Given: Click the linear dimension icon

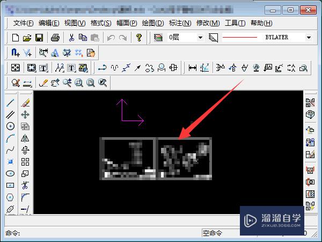Looking at the screenshot, I should point(193,68).
